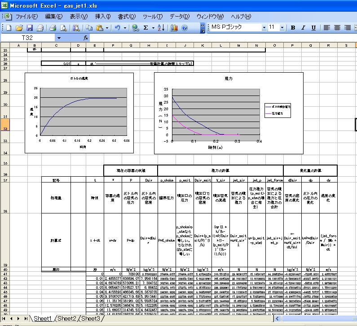Center text with the center-align icon
Screen dimensions: 357x326
(337, 28)
